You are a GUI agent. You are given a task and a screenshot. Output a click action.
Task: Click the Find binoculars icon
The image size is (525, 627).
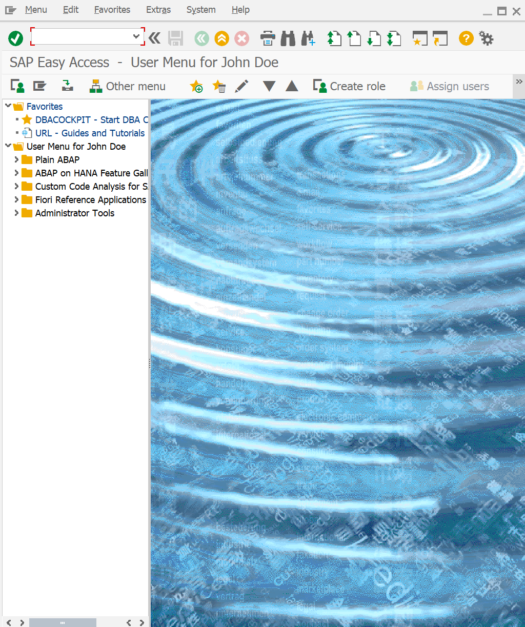(x=288, y=38)
